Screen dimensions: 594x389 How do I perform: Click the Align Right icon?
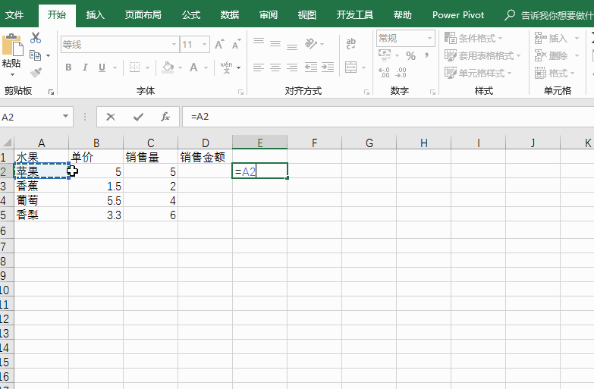(292, 67)
